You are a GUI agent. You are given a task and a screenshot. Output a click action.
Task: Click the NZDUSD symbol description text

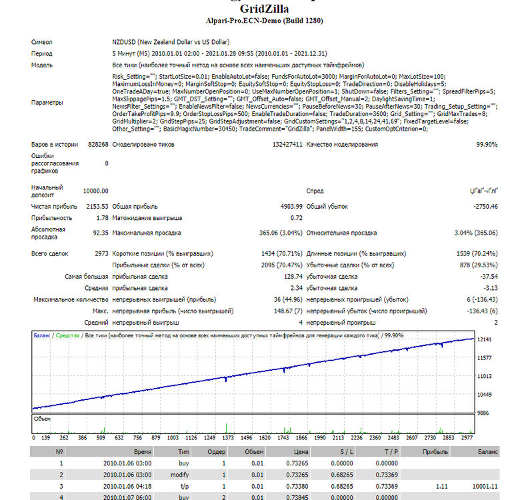(x=171, y=42)
